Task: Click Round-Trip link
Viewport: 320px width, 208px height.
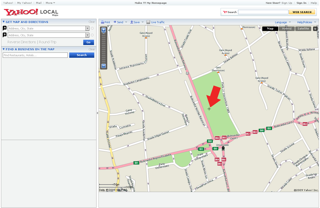Action: [48, 42]
